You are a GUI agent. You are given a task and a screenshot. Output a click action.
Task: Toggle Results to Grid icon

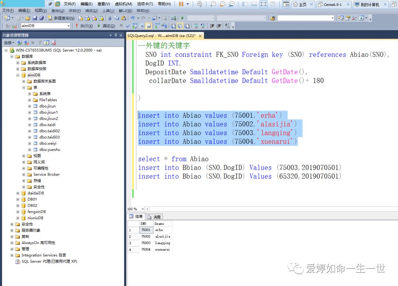click(180, 26)
